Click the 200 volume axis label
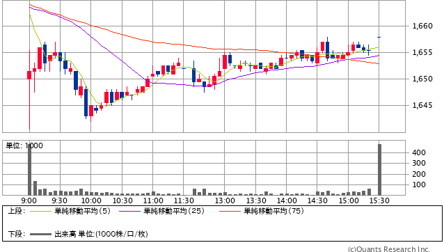444x252 pixels. coord(419,174)
